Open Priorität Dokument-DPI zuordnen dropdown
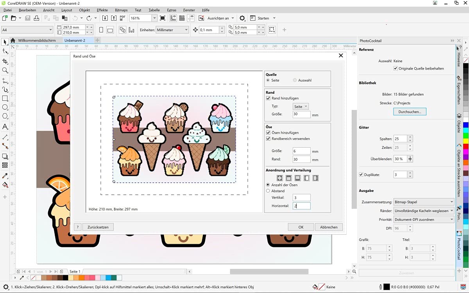 [424, 220]
